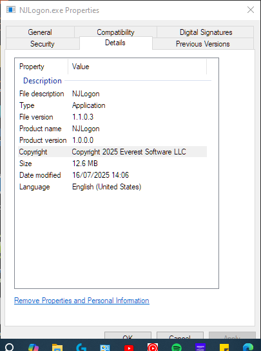Click the Apply button
The height and width of the screenshot is (351, 261).
coord(232,335)
